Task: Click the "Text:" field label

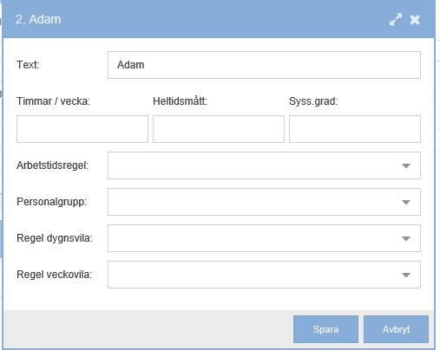Action: 28,65
